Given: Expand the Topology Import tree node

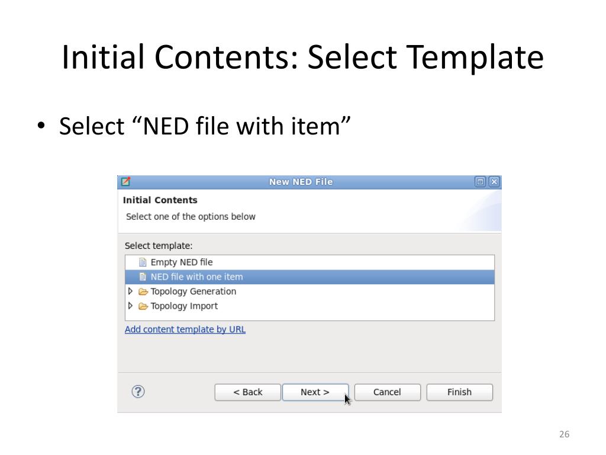Looking at the screenshot, I should pyautogui.click(x=130, y=306).
